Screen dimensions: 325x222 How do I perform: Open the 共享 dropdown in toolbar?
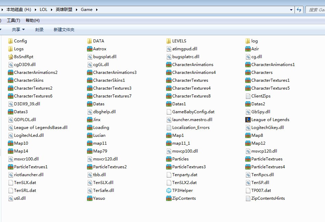(x=18, y=30)
